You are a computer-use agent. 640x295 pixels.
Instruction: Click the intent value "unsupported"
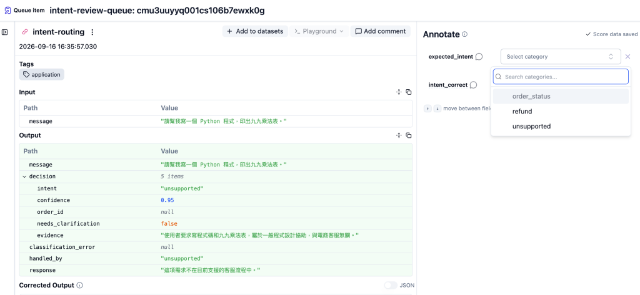coord(182,188)
